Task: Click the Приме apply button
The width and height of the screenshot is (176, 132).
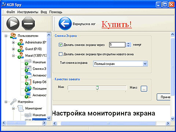Action: coord(164,97)
